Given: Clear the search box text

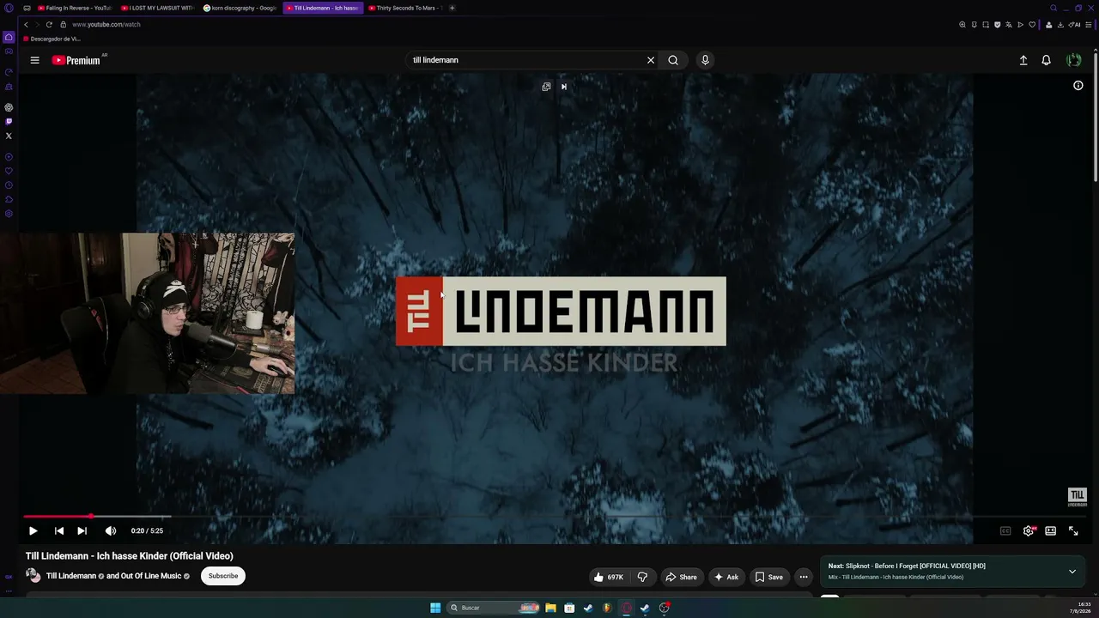Looking at the screenshot, I should [651, 60].
